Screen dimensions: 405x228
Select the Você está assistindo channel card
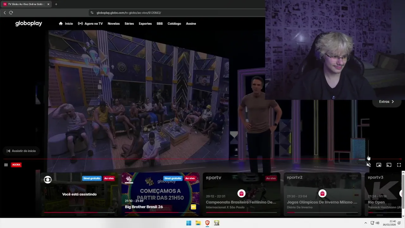pos(79,194)
